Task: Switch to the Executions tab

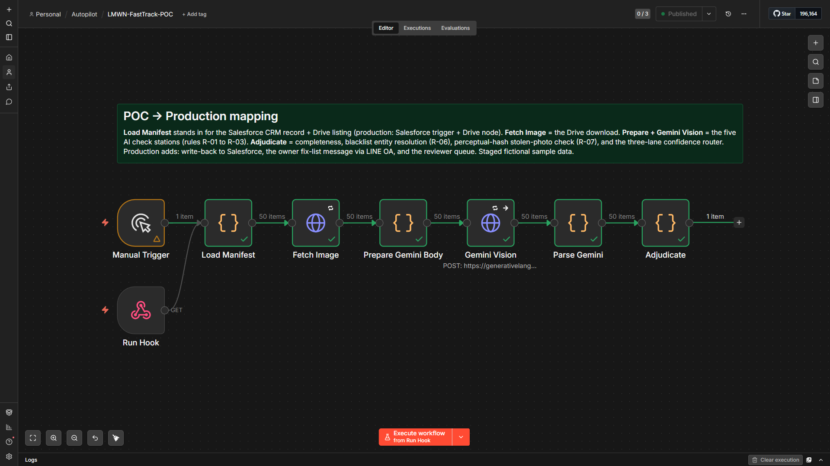Action: coord(417,28)
